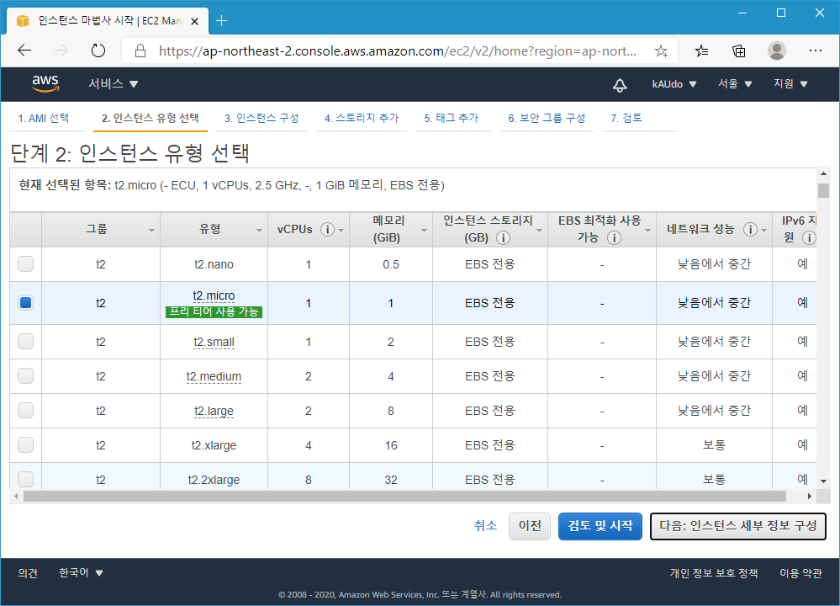Viewport: 840px width, 606px height.
Task: Click the t2.xlarge type cell
Action: 214,445
